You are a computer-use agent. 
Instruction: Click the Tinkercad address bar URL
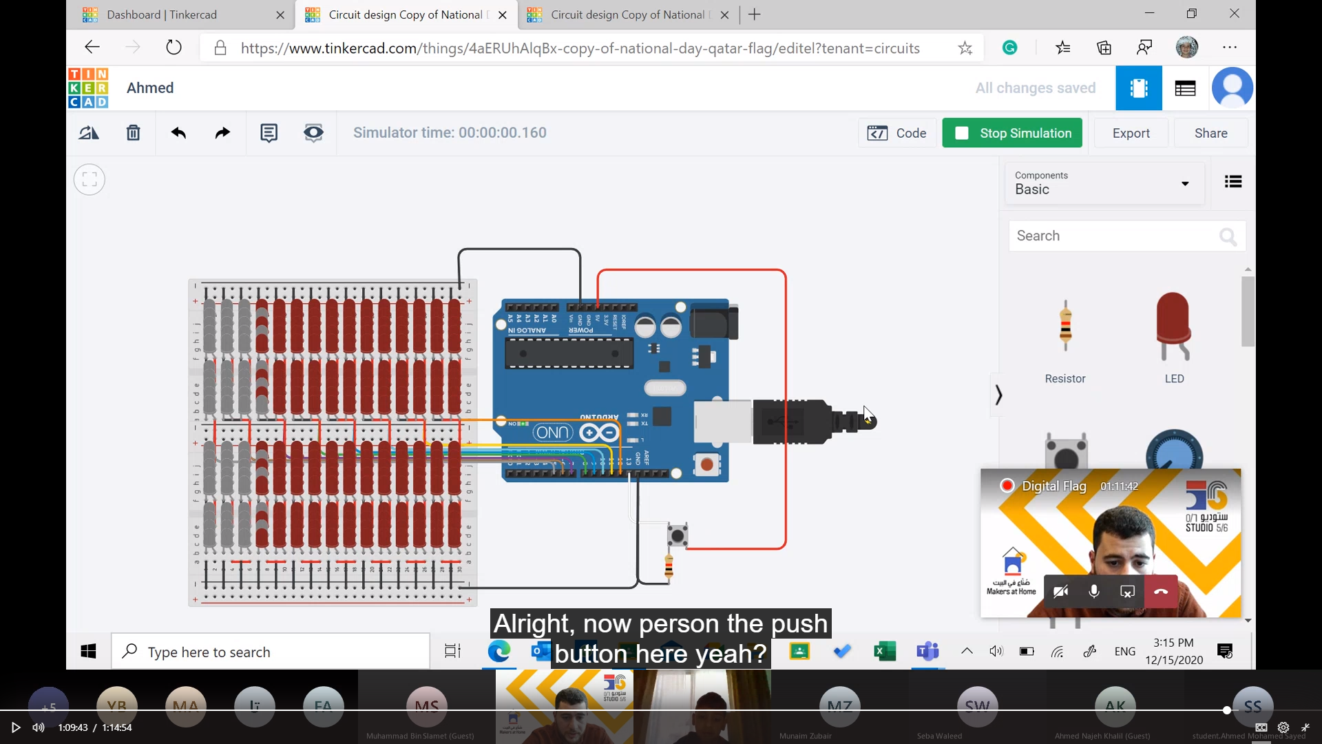coord(580,48)
